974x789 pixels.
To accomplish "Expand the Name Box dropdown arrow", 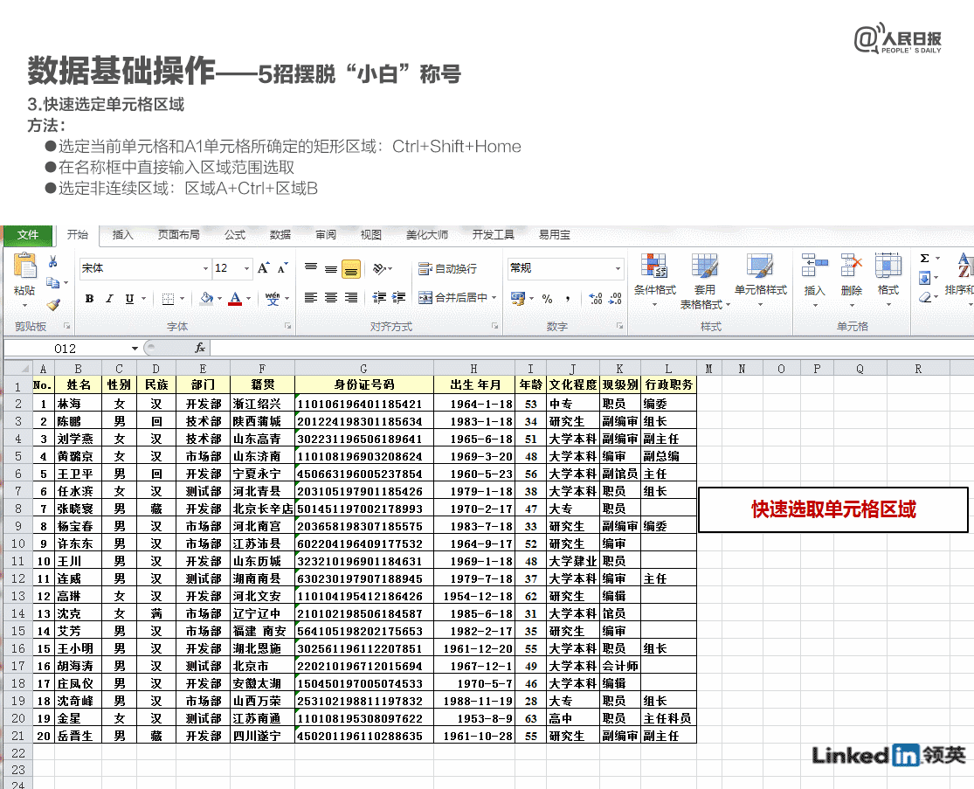I will [x=135, y=349].
